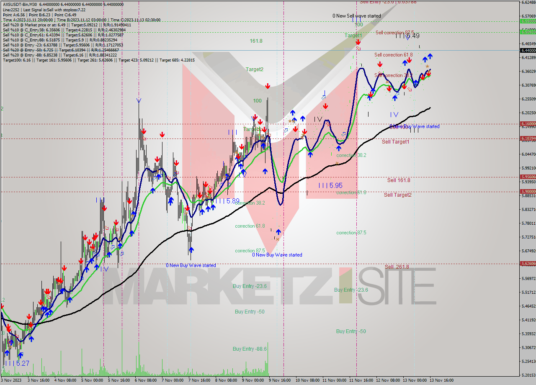
Task: Click the '5 Nov 16:00' time axis label
Action: [119, 380]
